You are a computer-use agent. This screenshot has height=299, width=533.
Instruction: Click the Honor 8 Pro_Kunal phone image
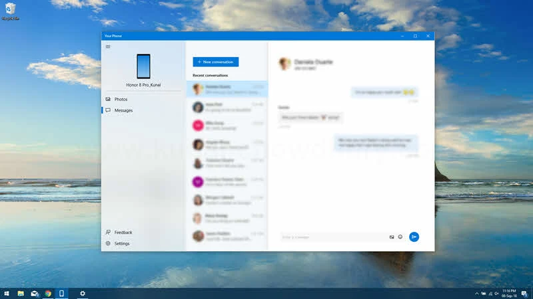(x=143, y=66)
